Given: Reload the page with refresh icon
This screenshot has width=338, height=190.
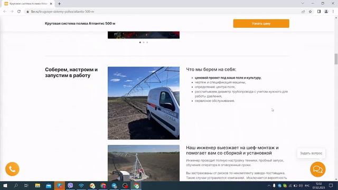Looking at the screenshot, I should click(19, 12).
